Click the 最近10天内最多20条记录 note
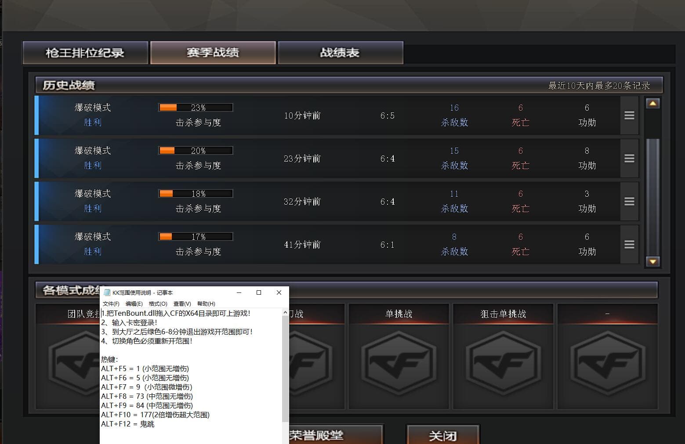685x444 pixels. click(x=599, y=86)
